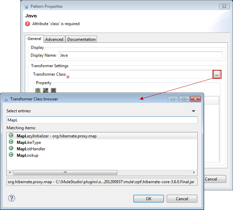The image size is (233, 210).
Task: Click the delete property icon
Action: coord(53,90)
